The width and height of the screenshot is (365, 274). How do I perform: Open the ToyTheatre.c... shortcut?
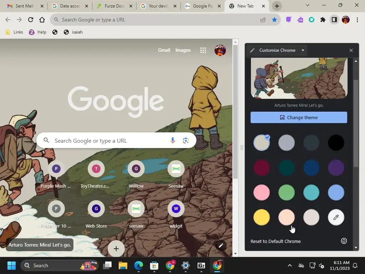click(x=96, y=174)
